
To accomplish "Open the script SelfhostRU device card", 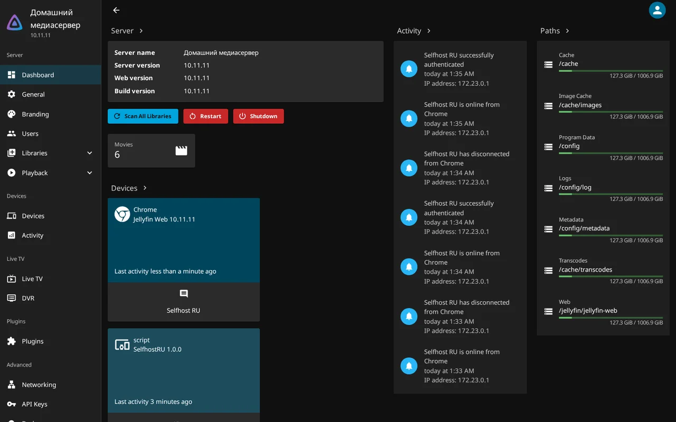I will coord(184,370).
